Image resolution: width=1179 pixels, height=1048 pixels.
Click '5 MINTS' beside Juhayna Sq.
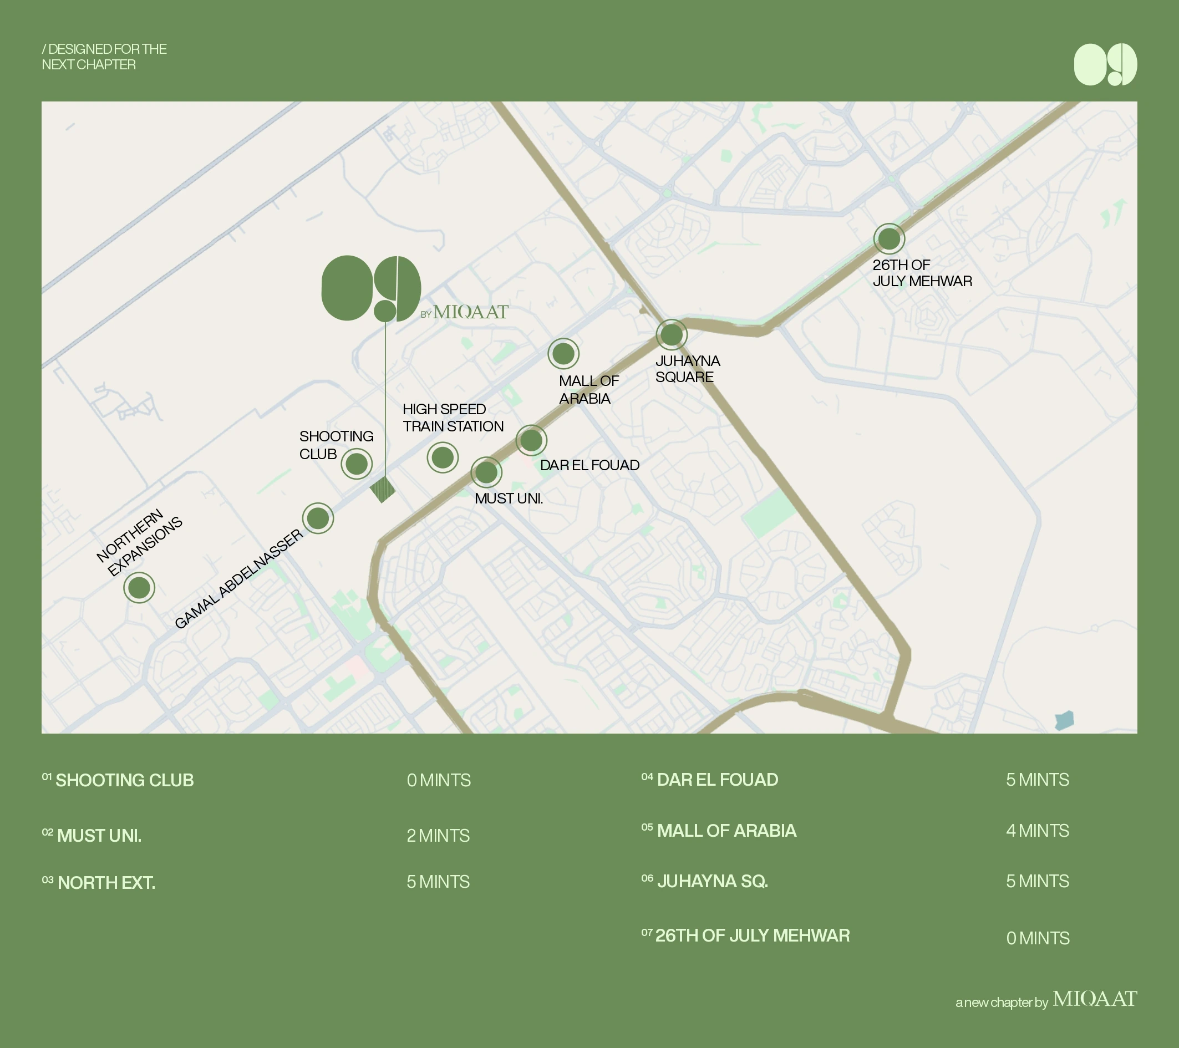click(x=1038, y=881)
